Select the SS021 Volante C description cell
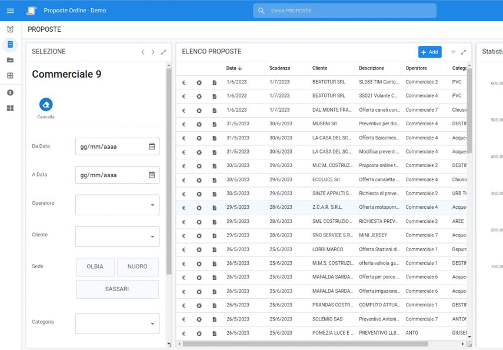Image resolution: width=503 pixels, height=350 pixels. [x=378, y=96]
